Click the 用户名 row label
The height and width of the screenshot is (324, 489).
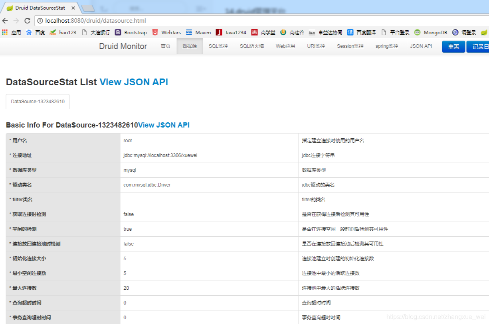(x=20, y=141)
